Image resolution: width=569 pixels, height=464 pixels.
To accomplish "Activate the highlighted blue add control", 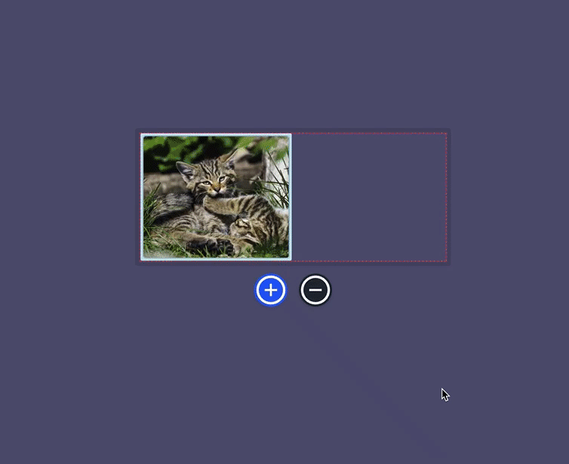I will tap(271, 290).
